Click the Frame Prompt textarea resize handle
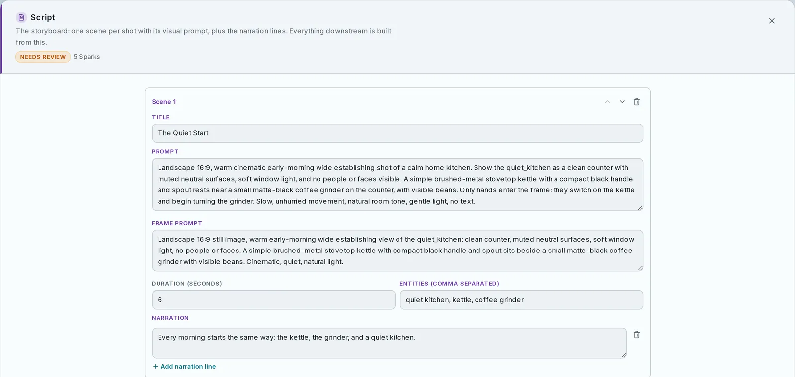The image size is (795, 377). [640, 268]
